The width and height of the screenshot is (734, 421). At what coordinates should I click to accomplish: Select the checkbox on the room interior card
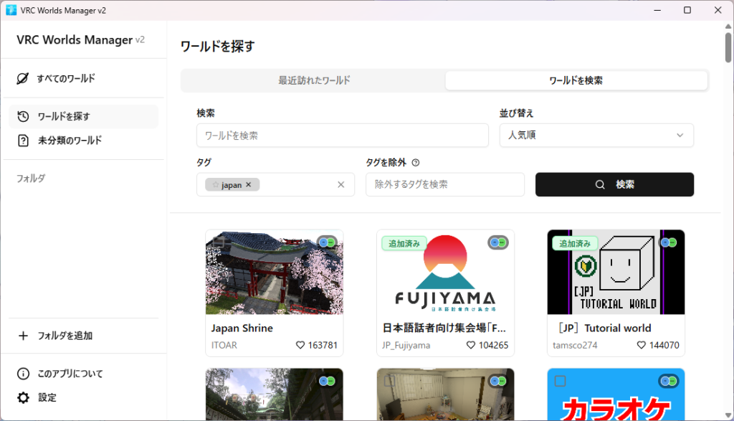click(x=389, y=381)
